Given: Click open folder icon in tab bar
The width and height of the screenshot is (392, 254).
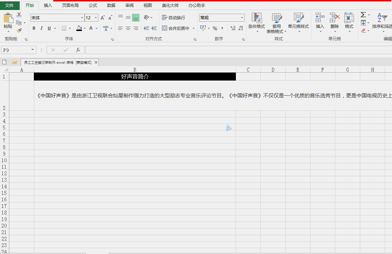Looking at the screenshot, I should [14, 62].
